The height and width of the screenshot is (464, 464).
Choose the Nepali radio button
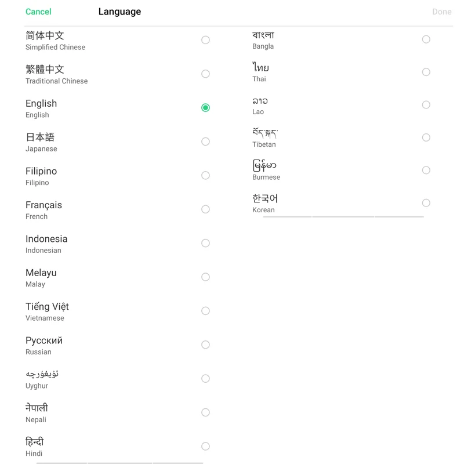[x=205, y=412]
